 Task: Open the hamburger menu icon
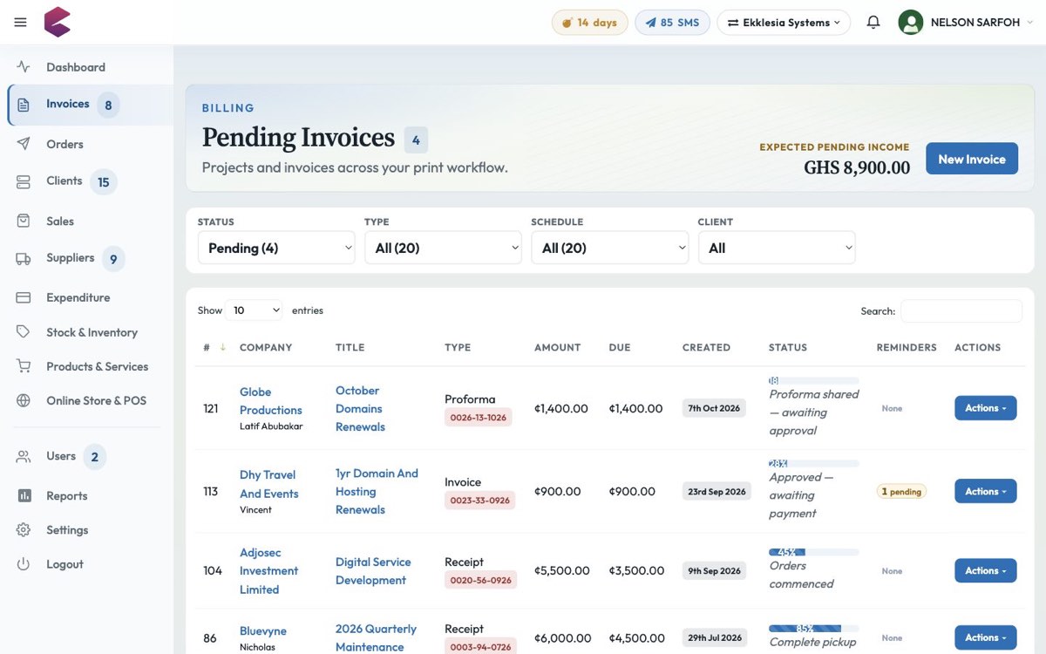tap(20, 23)
